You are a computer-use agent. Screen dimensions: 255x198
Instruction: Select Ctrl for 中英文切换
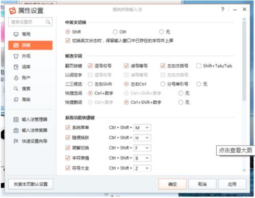(x=115, y=32)
